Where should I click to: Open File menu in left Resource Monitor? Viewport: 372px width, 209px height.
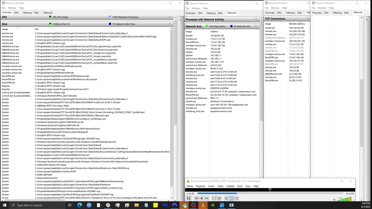tap(3, 8)
